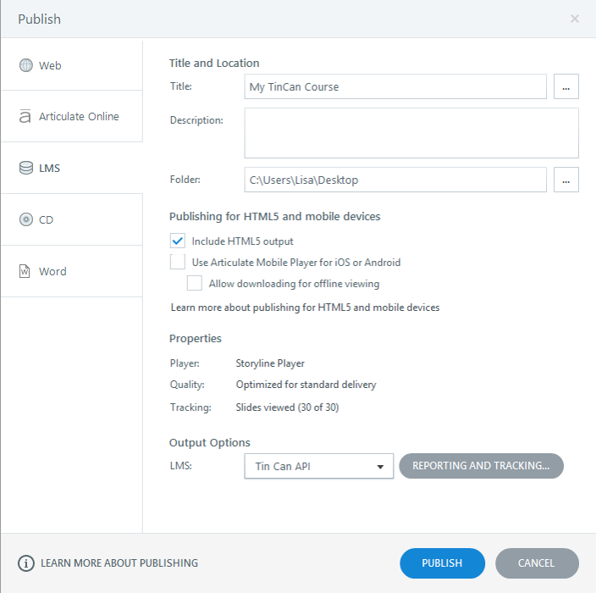Change the Storyline Player property
This screenshot has height=593, width=596.
[270, 363]
